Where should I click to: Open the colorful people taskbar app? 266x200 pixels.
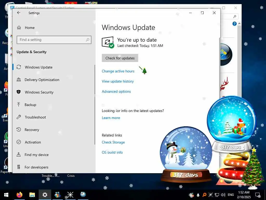click(x=57, y=195)
